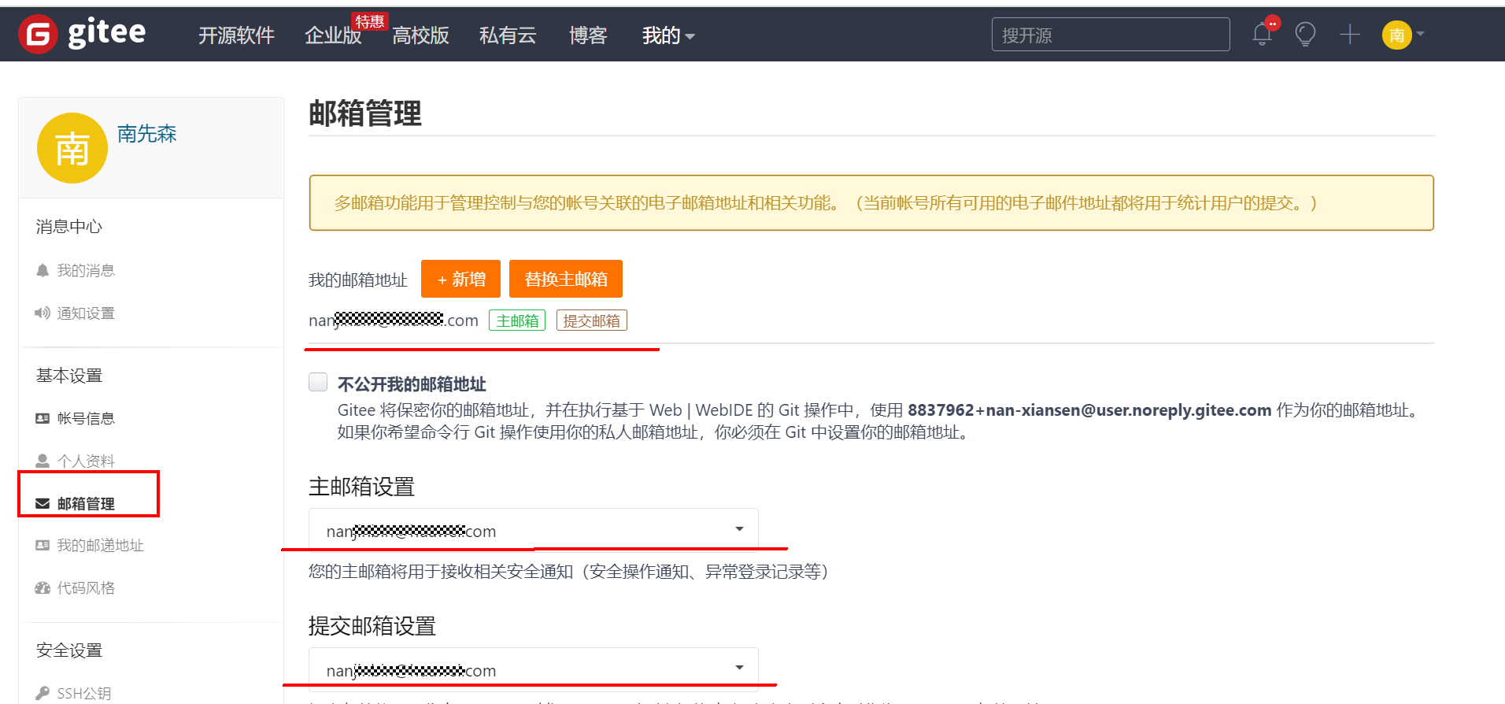The height and width of the screenshot is (704, 1505).
Task: Open 开源软件 in top navigation
Action: [236, 35]
